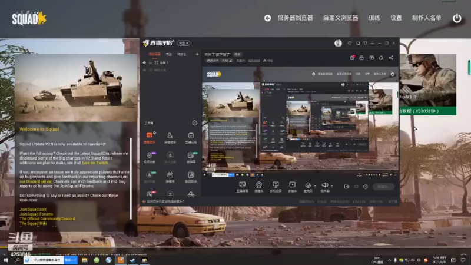Open the PK tool icon with red badge
Screen dimensions: 471x265
click(150, 194)
